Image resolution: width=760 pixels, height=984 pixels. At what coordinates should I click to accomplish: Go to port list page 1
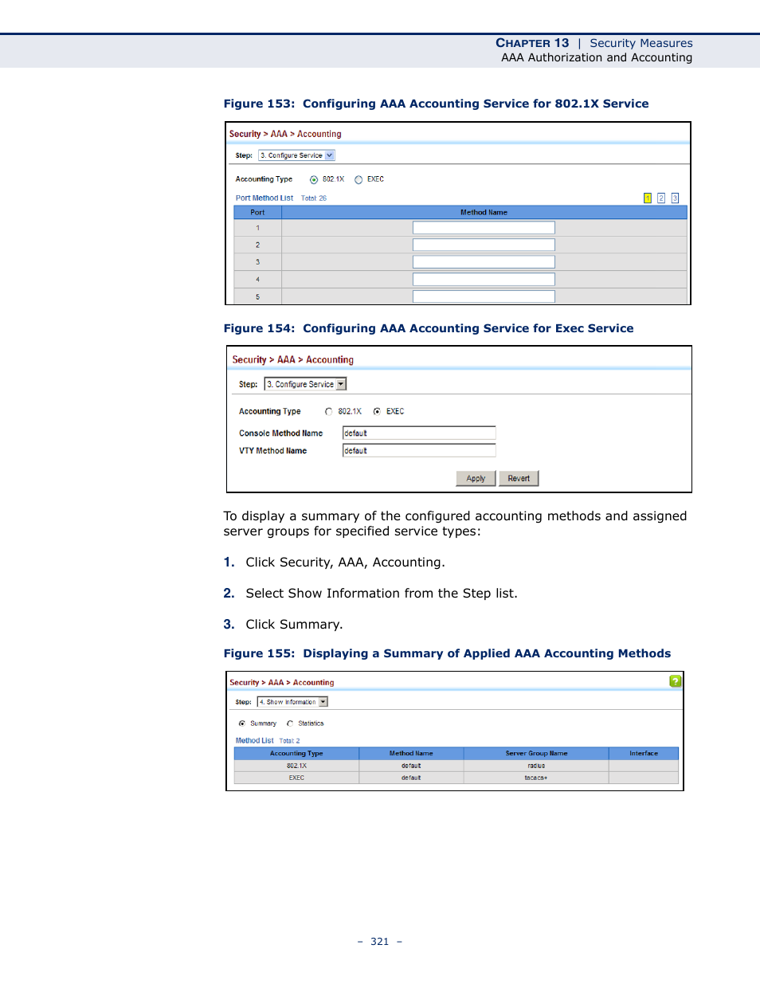tap(648, 198)
